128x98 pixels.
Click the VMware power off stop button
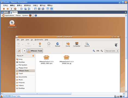4,9
